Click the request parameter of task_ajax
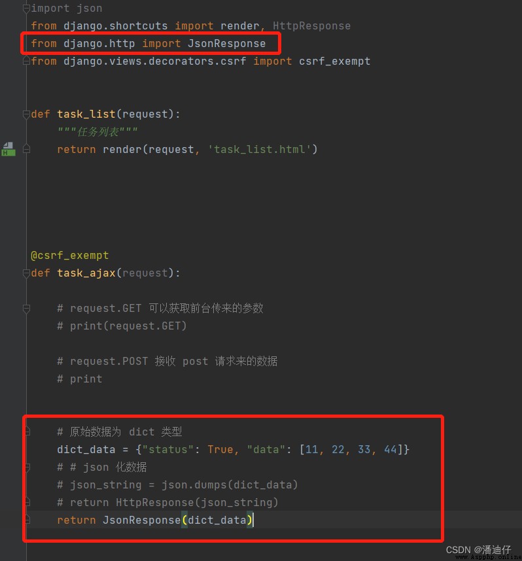Image resolution: width=522 pixels, height=561 pixels. [145, 273]
